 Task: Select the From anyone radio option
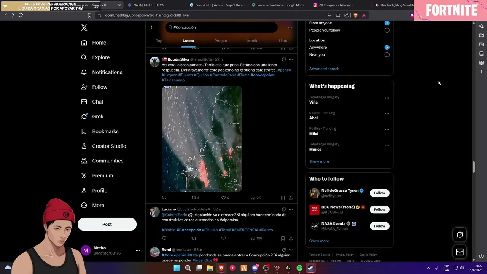[387, 23]
